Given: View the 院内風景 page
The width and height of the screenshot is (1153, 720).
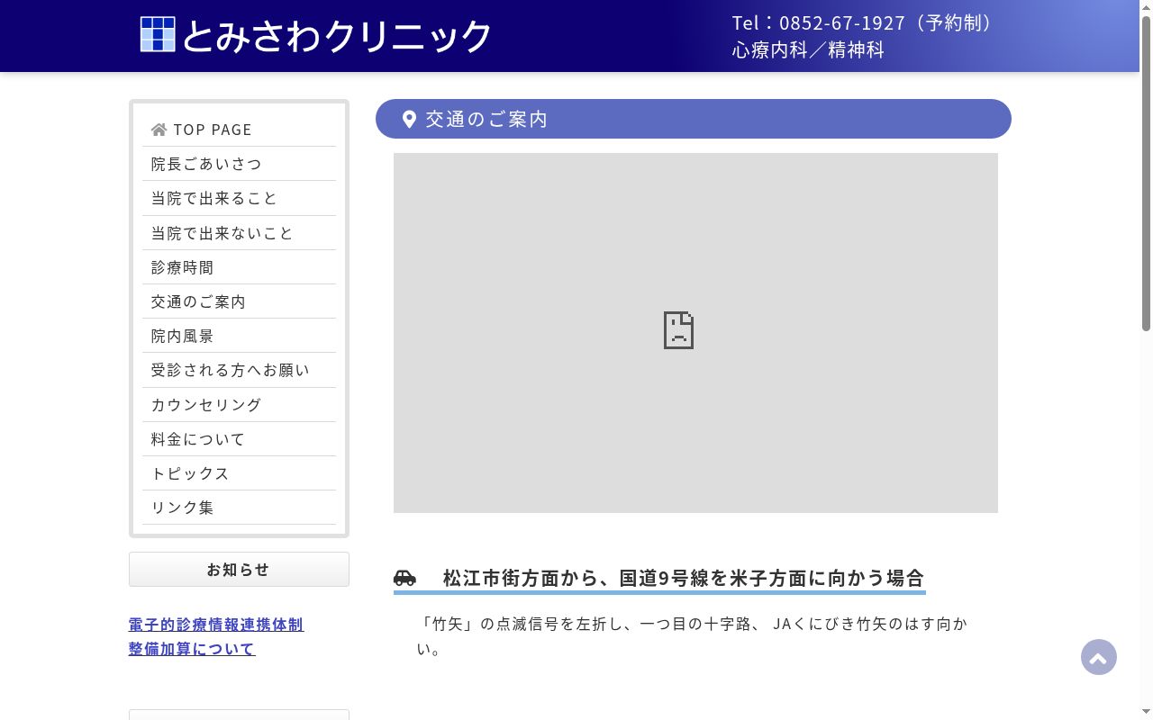Looking at the screenshot, I should (x=239, y=336).
